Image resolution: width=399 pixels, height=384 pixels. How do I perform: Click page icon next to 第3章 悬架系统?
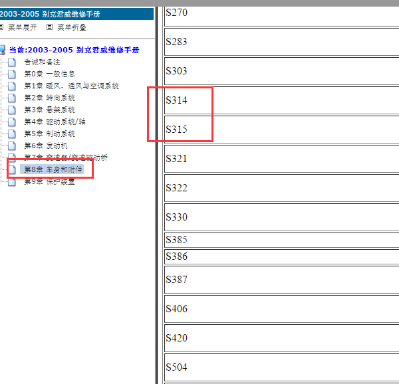(x=12, y=110)
